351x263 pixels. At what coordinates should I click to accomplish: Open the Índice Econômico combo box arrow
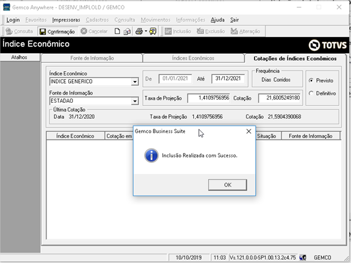tap(135, 82)
